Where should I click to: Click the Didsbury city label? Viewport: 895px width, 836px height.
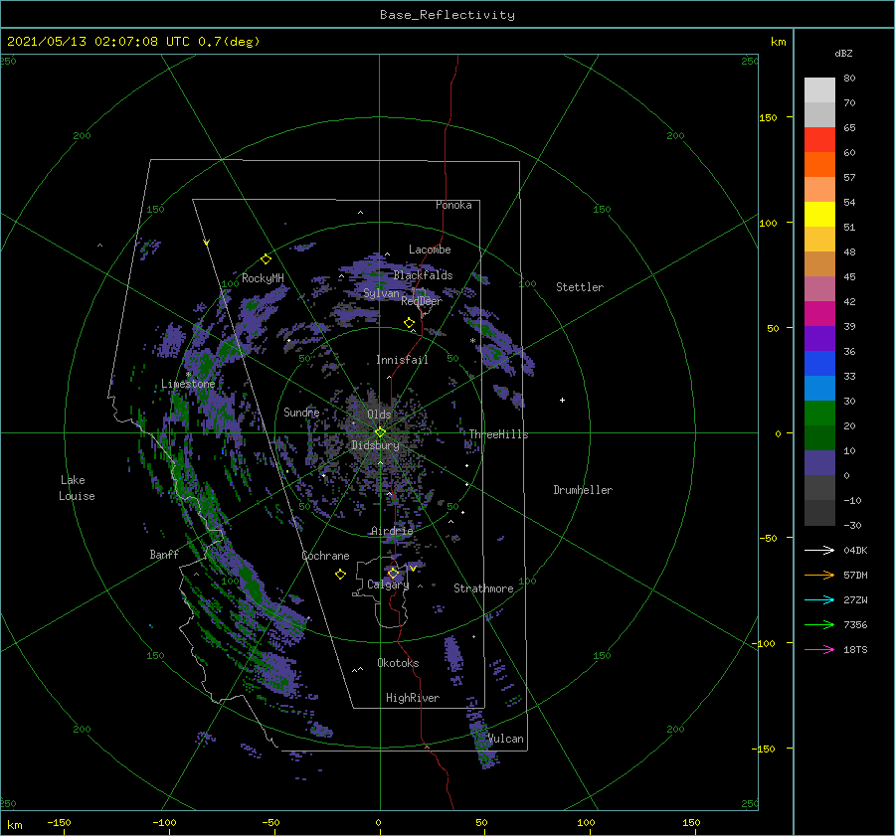375,445
